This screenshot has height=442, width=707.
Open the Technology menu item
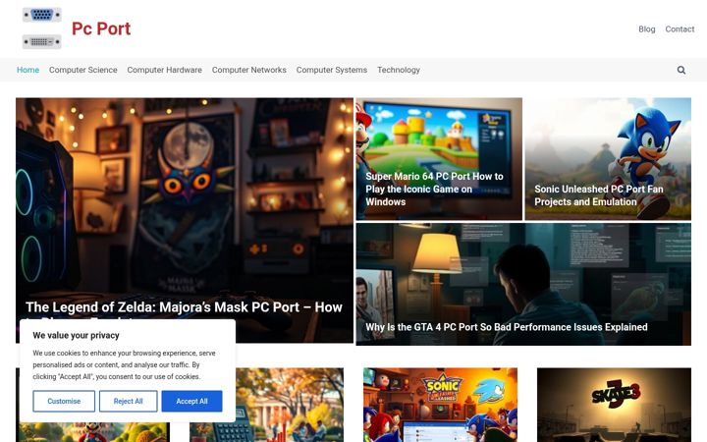click(x=399, y=70)
